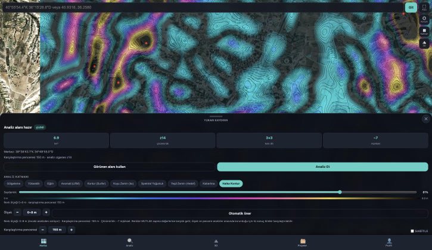Decrease Karşılaştırma penceresi with minus
Viewport: 432px width, 250px height.
point(42,230)
